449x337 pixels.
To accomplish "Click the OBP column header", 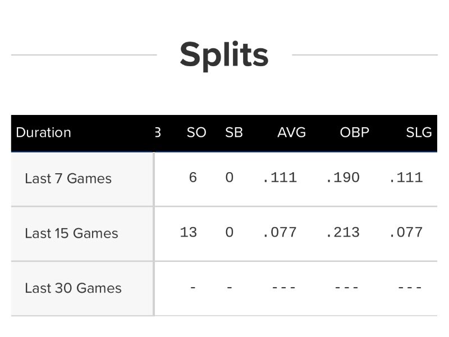I will tap(354, 133).
